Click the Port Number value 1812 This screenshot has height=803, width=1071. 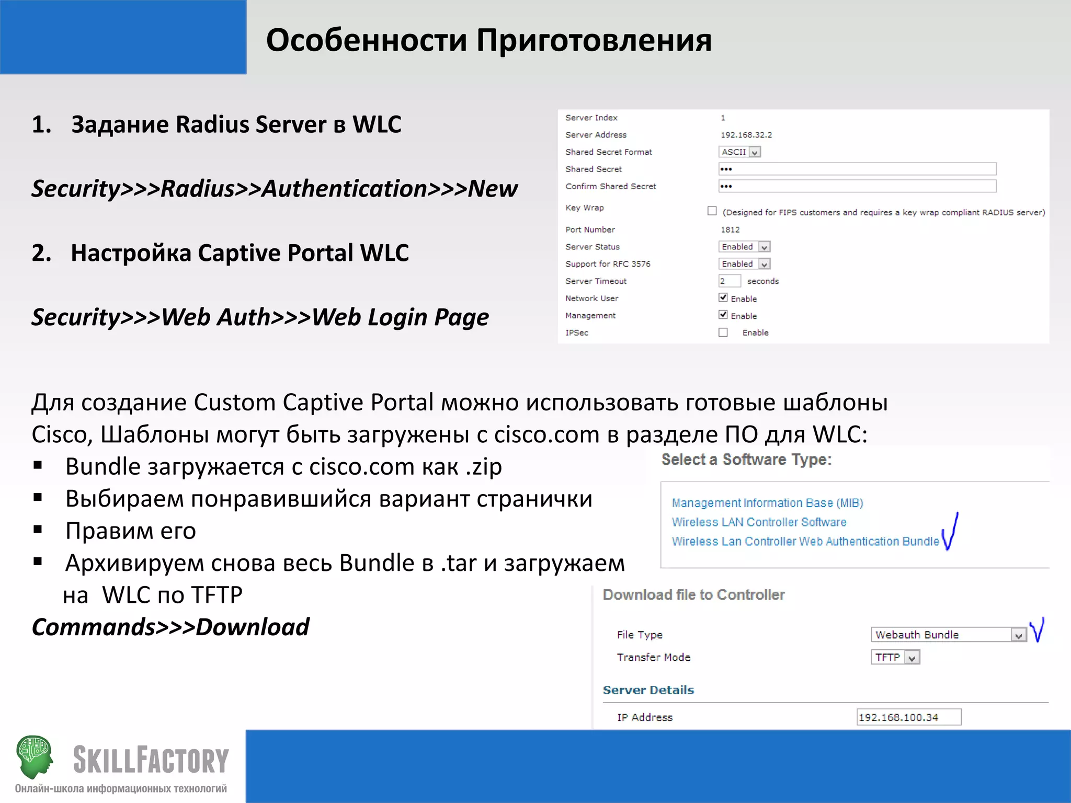[730, 230]
